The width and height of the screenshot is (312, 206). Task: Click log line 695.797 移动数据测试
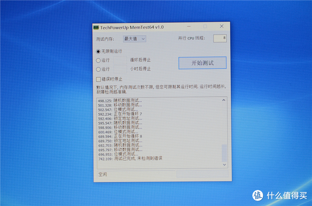pos(120,150)
